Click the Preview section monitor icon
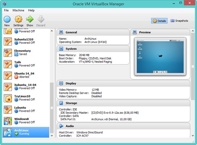The height and width of the screenshot is (145, 197). [x=135, y=32]
